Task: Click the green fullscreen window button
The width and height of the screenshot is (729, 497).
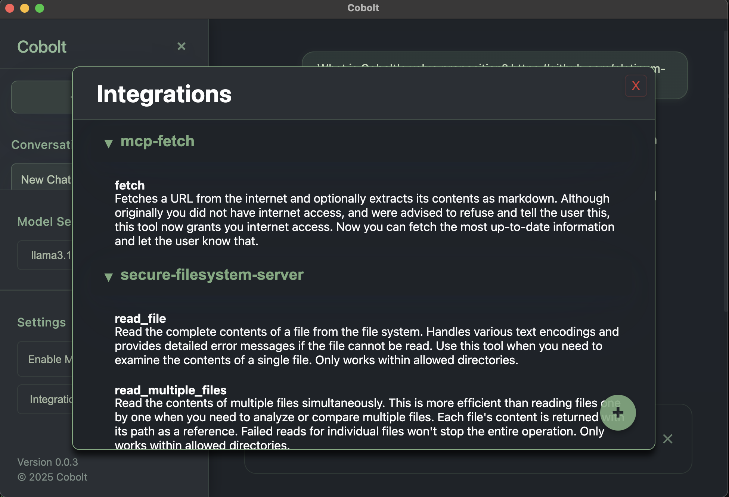Action: point(40,8)
